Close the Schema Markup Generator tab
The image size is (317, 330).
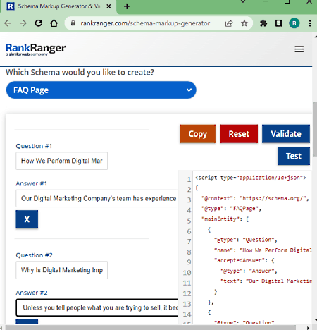(x=108, y=6)
